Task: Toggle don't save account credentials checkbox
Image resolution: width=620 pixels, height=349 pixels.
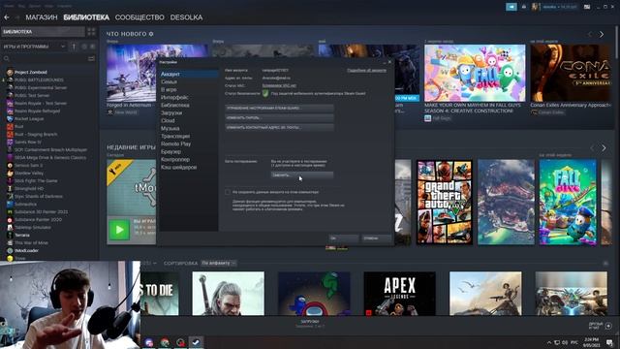Action: [x=228, y=192]
